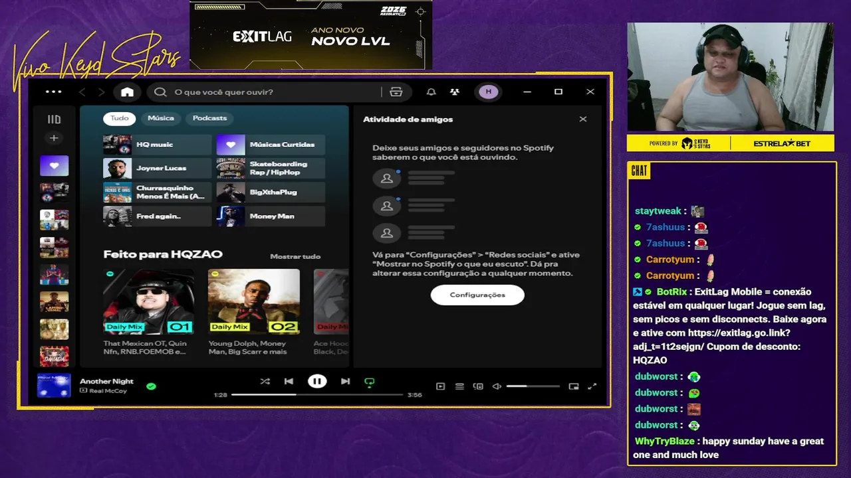Click the friend activity icon
Image resolution: width=851 pixels, height=478 pixels.
click(x=455, y=92)
